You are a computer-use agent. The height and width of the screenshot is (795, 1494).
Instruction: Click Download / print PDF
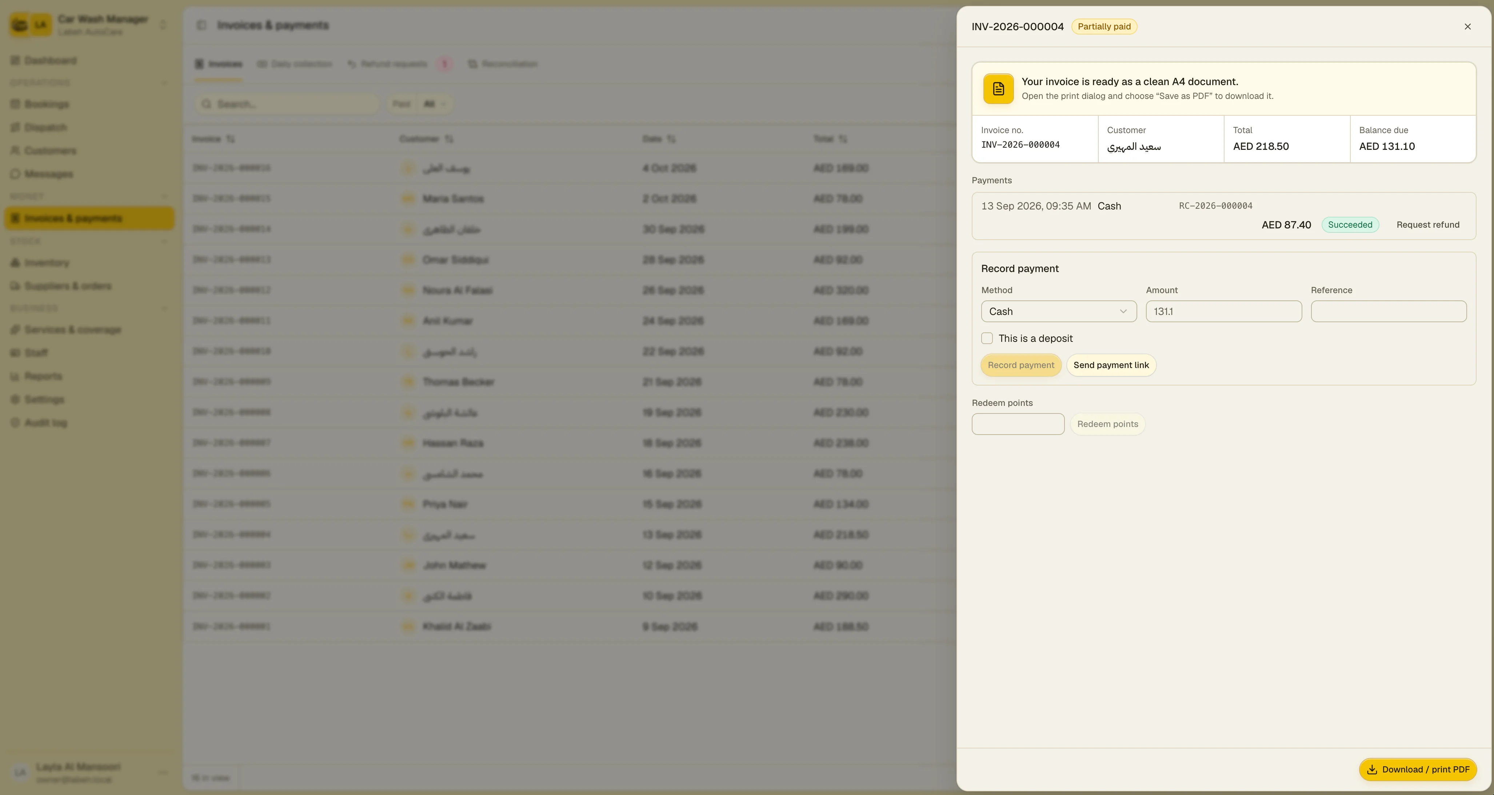(1417, 770)
